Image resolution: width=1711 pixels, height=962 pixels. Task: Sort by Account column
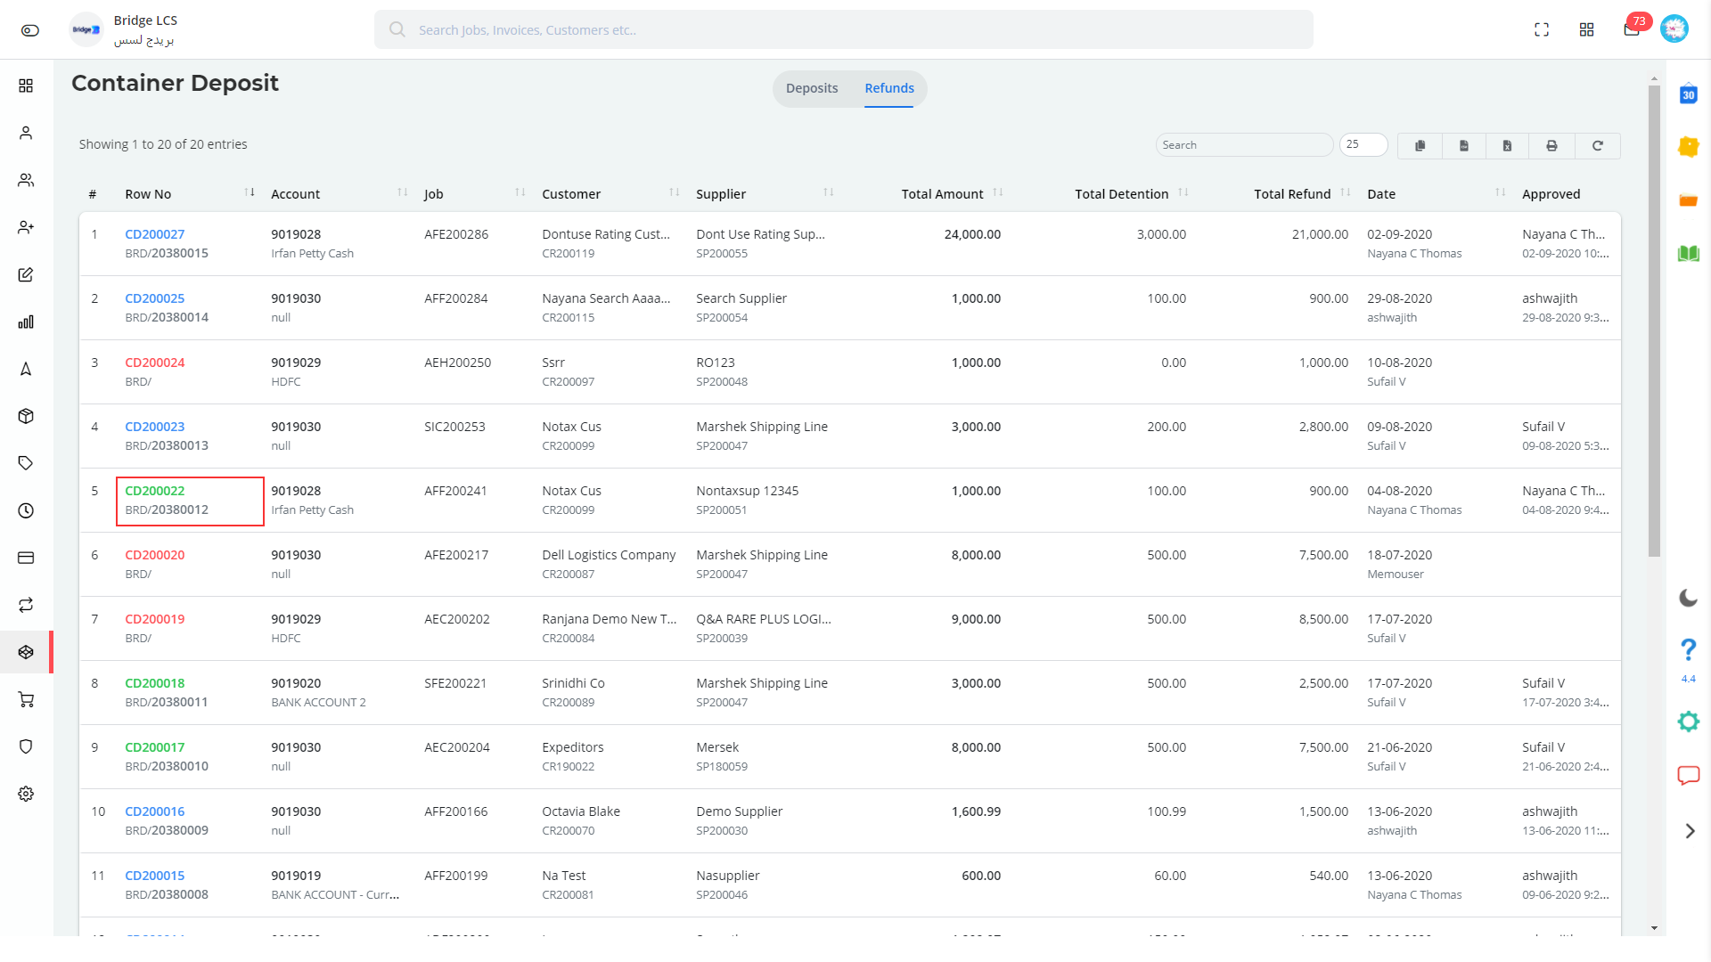pos(340,193)
